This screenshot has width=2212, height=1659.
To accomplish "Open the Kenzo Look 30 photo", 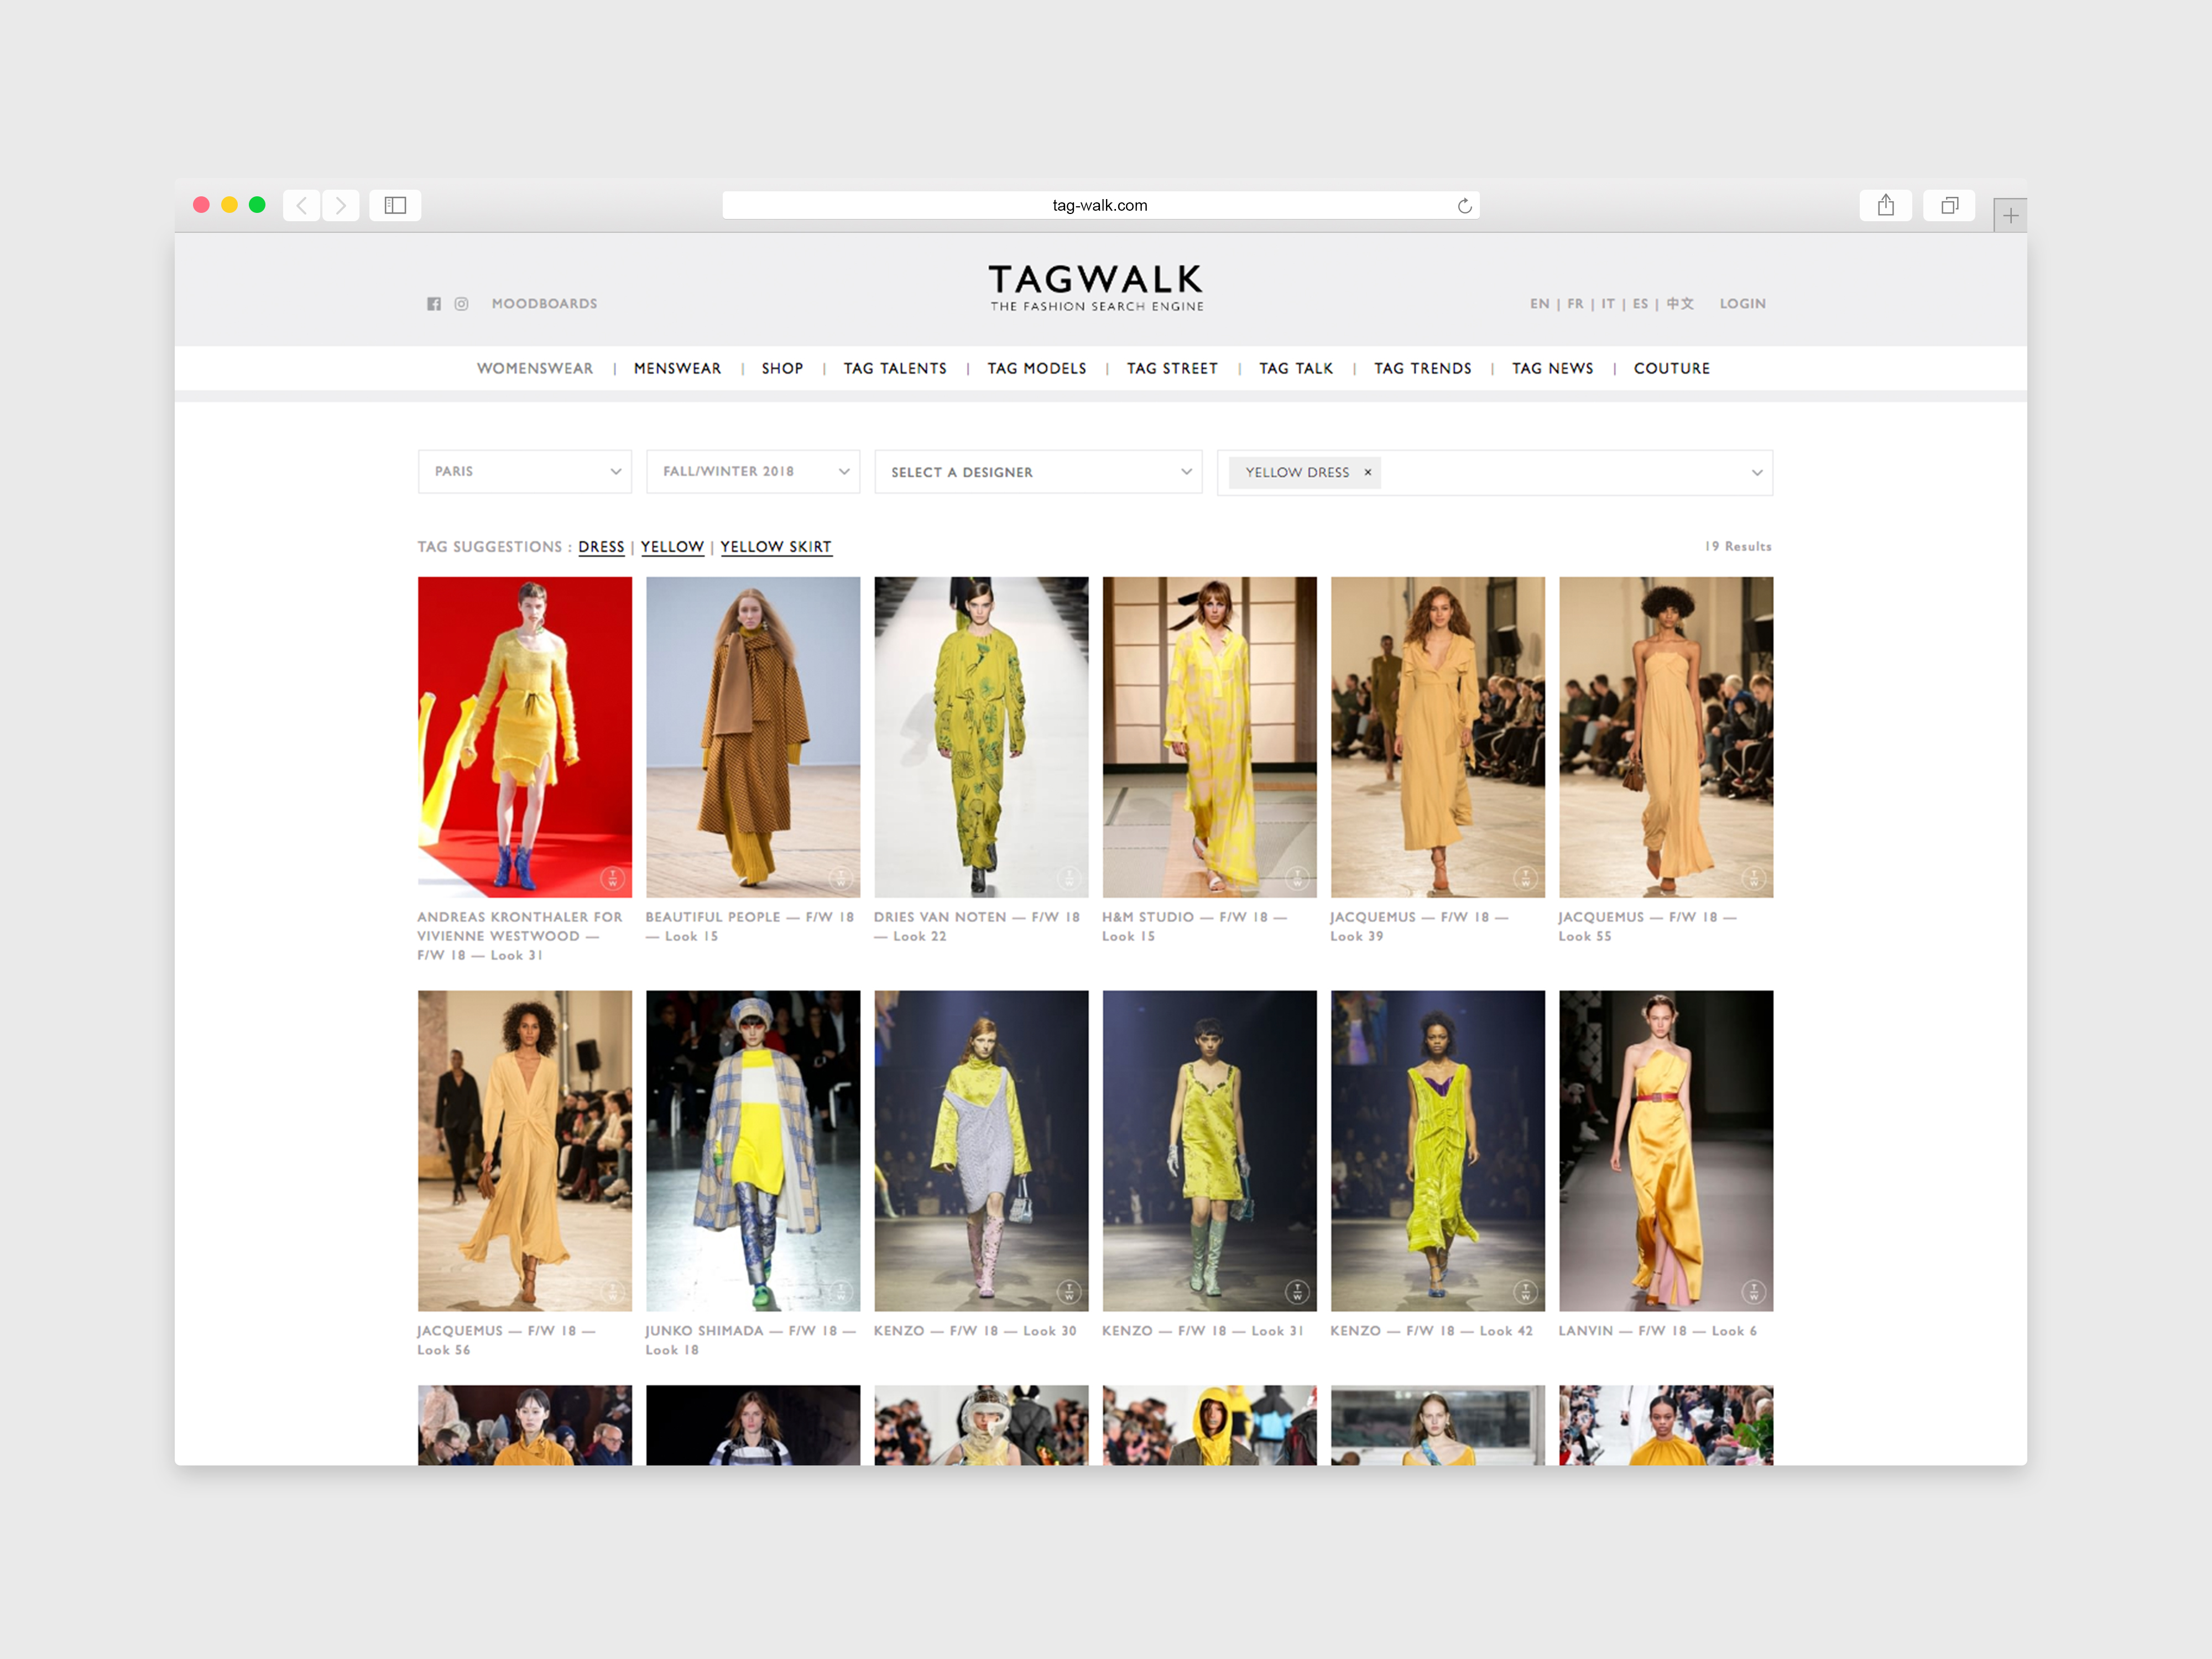I will [x=981, y=1150].
